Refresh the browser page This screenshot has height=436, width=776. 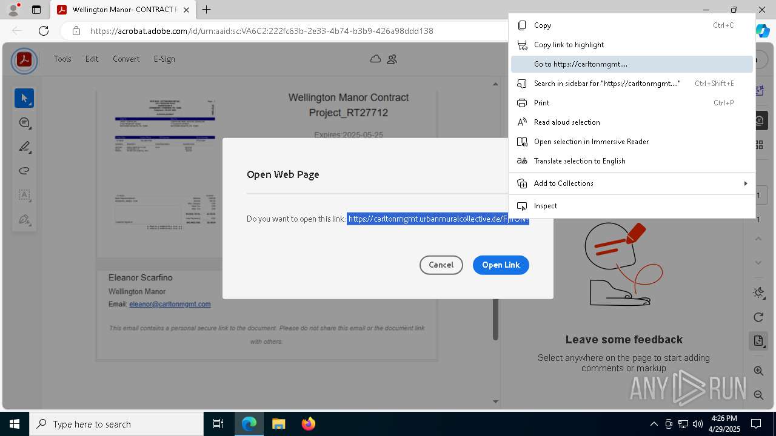(x=43, y=31)
